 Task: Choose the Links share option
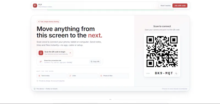(83, 76)
